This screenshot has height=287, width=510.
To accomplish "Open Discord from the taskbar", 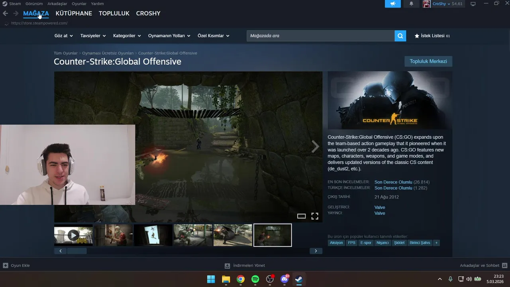I will point(284,279).
